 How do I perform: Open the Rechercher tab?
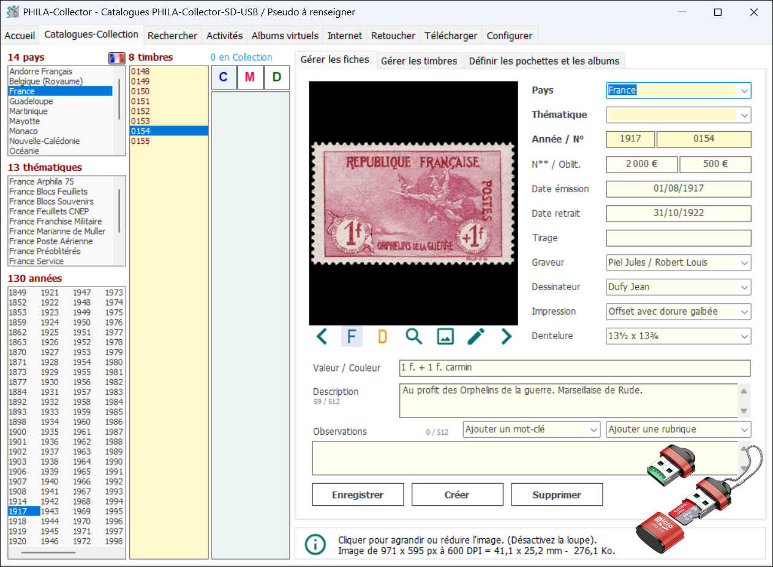point(173,36)
